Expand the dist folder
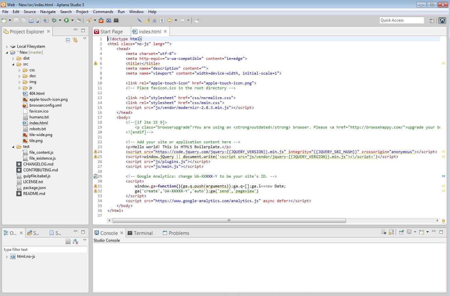 13,58
